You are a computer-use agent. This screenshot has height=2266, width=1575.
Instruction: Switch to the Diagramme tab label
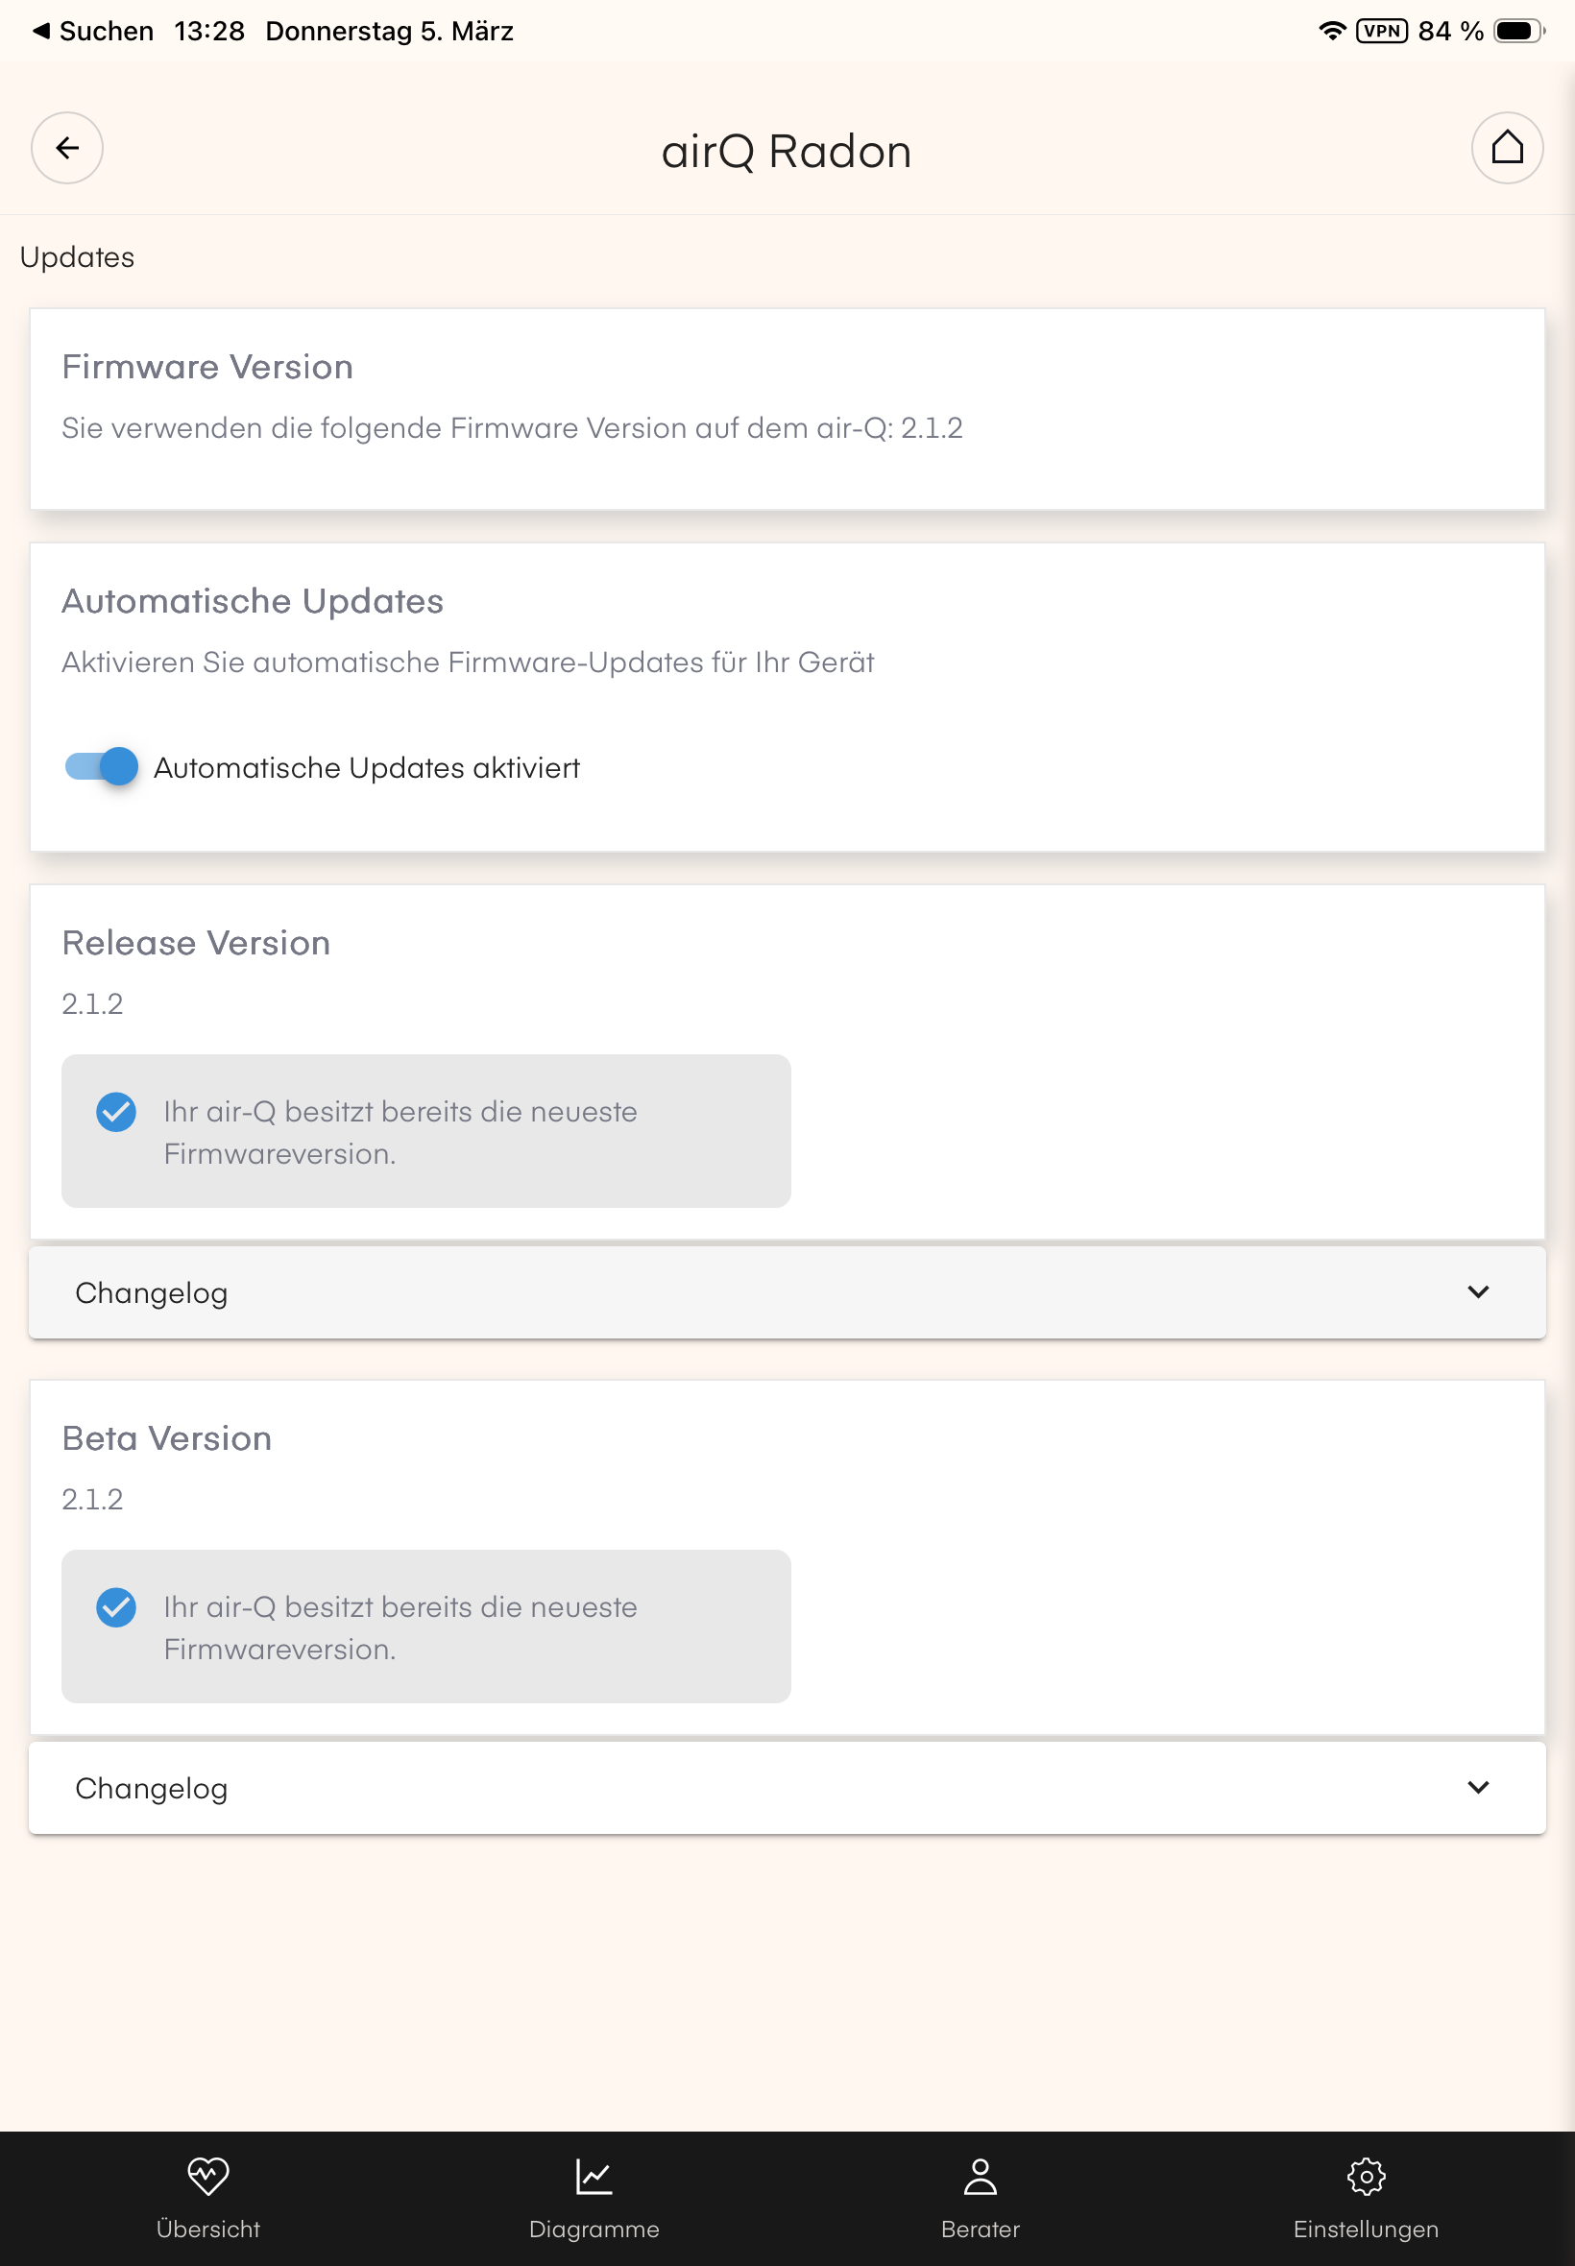coord(594,2230)
